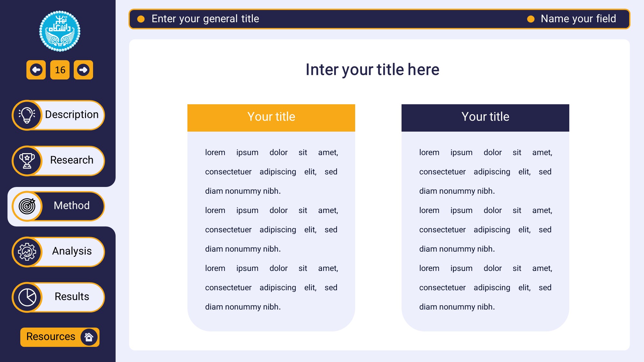Click the university logo emblem
This screenshot has height=362, width=644.
[60, 31]
